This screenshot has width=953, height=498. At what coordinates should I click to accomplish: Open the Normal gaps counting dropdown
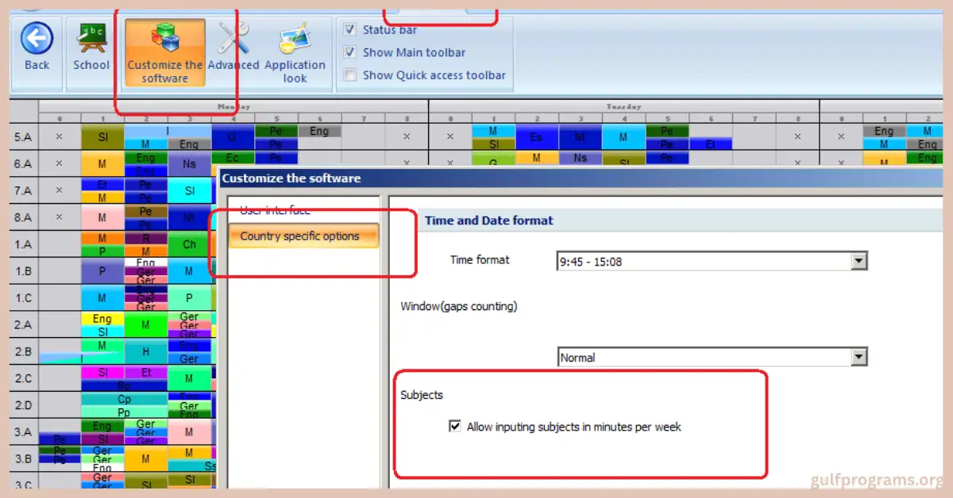tap(858, 358)
